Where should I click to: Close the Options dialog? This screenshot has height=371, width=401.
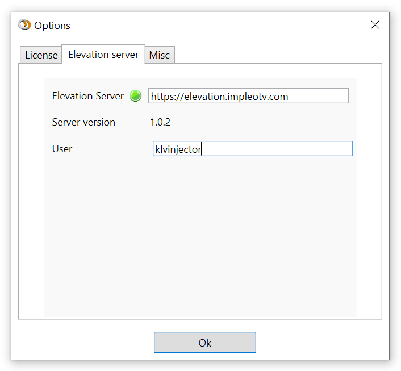(375, 25)
